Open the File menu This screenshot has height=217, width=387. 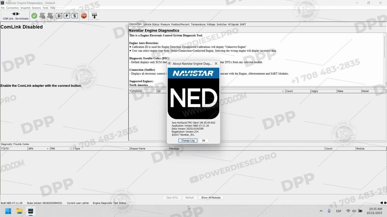(3, 8)
